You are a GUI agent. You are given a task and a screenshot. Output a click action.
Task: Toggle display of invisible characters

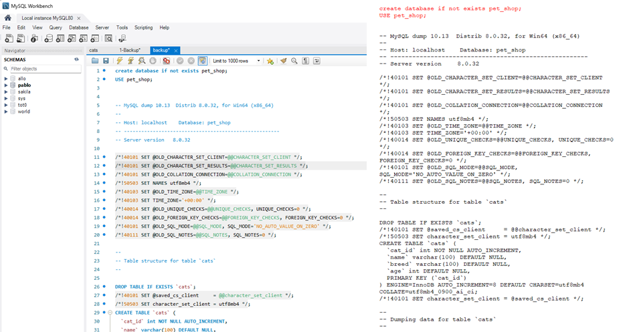pos(305,61)
